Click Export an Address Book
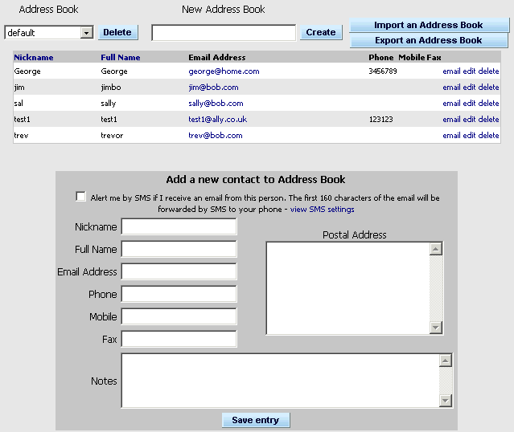 tap(429, 40)
